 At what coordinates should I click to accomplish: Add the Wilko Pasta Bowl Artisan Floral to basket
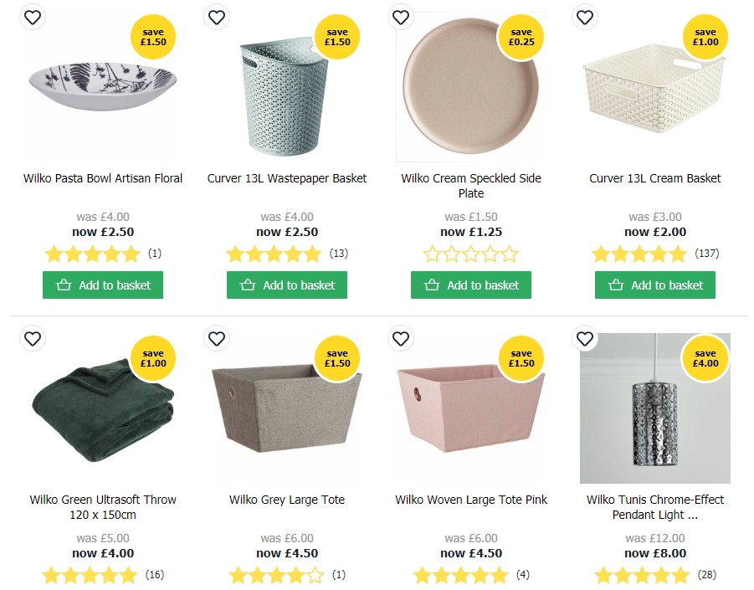pos(102,285)
